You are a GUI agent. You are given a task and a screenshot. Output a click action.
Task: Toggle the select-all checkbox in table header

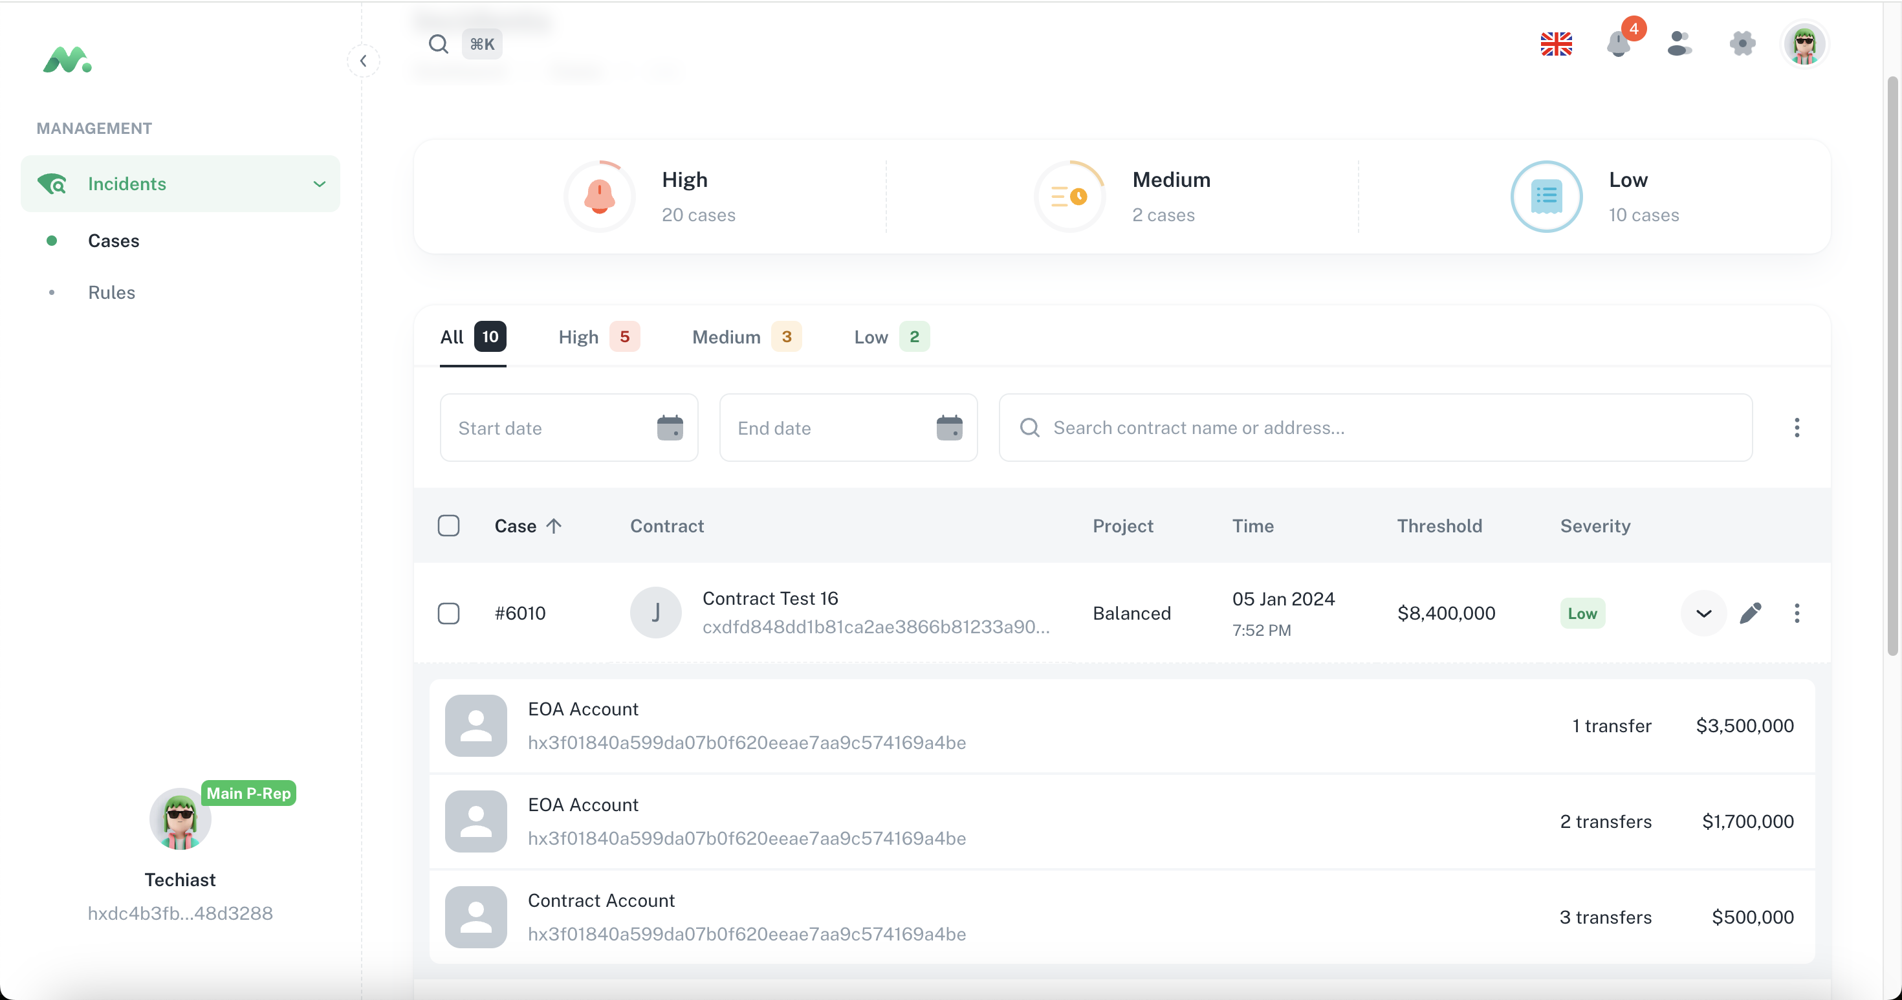coord(448,527)
